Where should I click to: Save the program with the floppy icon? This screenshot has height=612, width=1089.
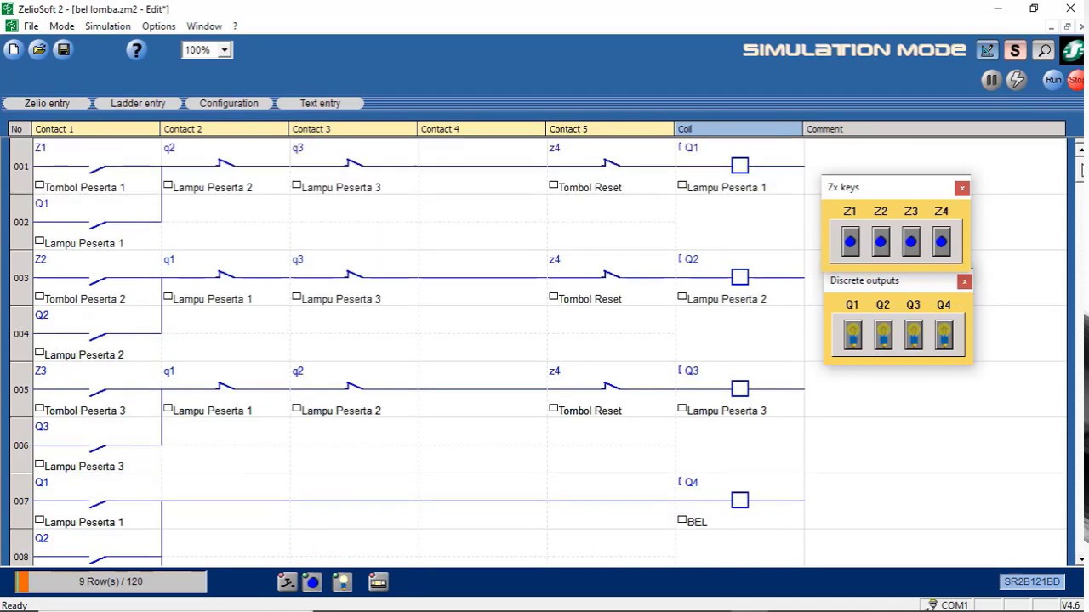(x=63, y=50)
